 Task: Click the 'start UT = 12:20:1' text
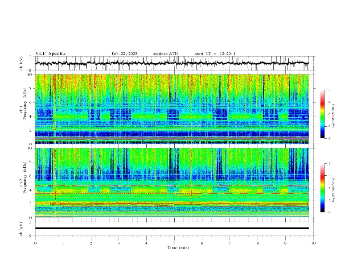[215, 54]
